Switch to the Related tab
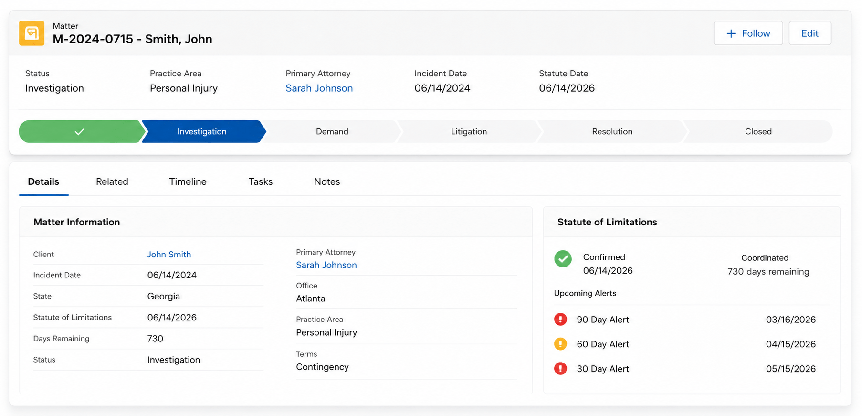Screen dimensions: 862x416 [x=112, y=182]
